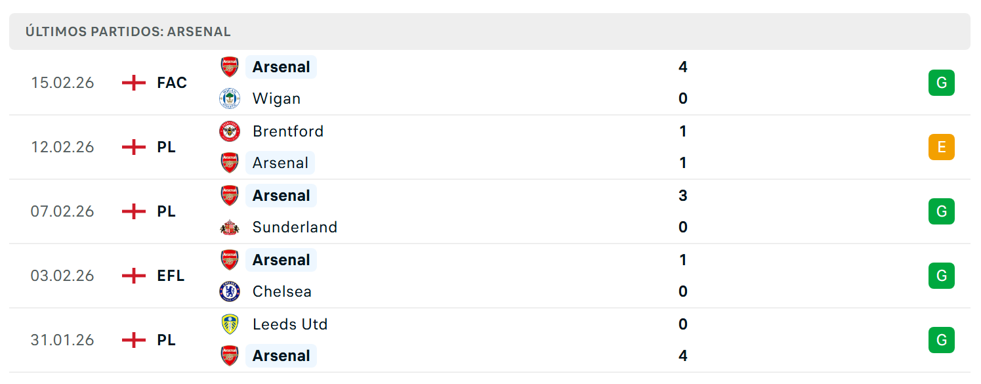
Task: Open the Chelsea team link
Action: pos(282,291)
